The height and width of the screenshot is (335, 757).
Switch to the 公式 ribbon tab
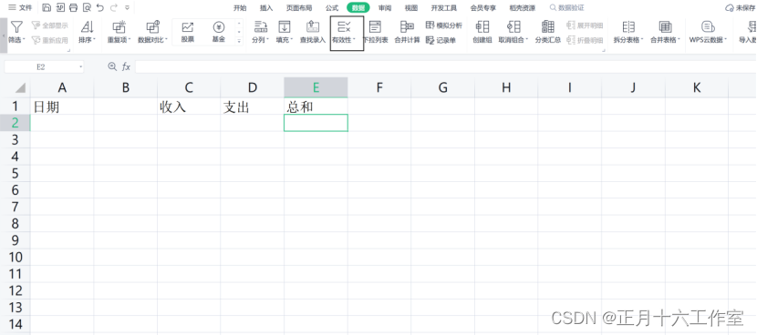332,7
